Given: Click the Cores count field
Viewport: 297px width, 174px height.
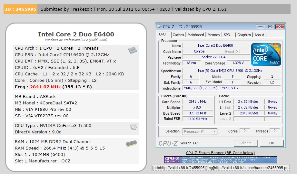Looking at the screenshot, I should point(244,131).
